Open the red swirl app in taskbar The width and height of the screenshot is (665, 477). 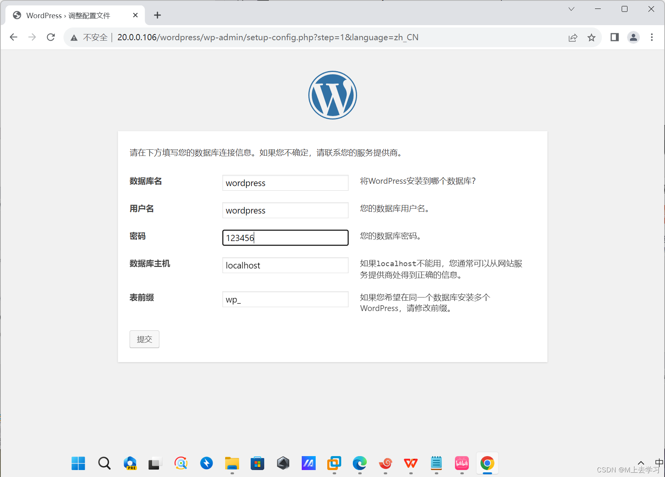click(x=385, y=463)
